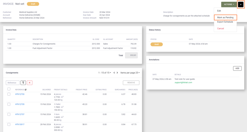Screen dimensions: 247x132
Task: Open the Actions dropdown menu
Action: pos(229,4)
